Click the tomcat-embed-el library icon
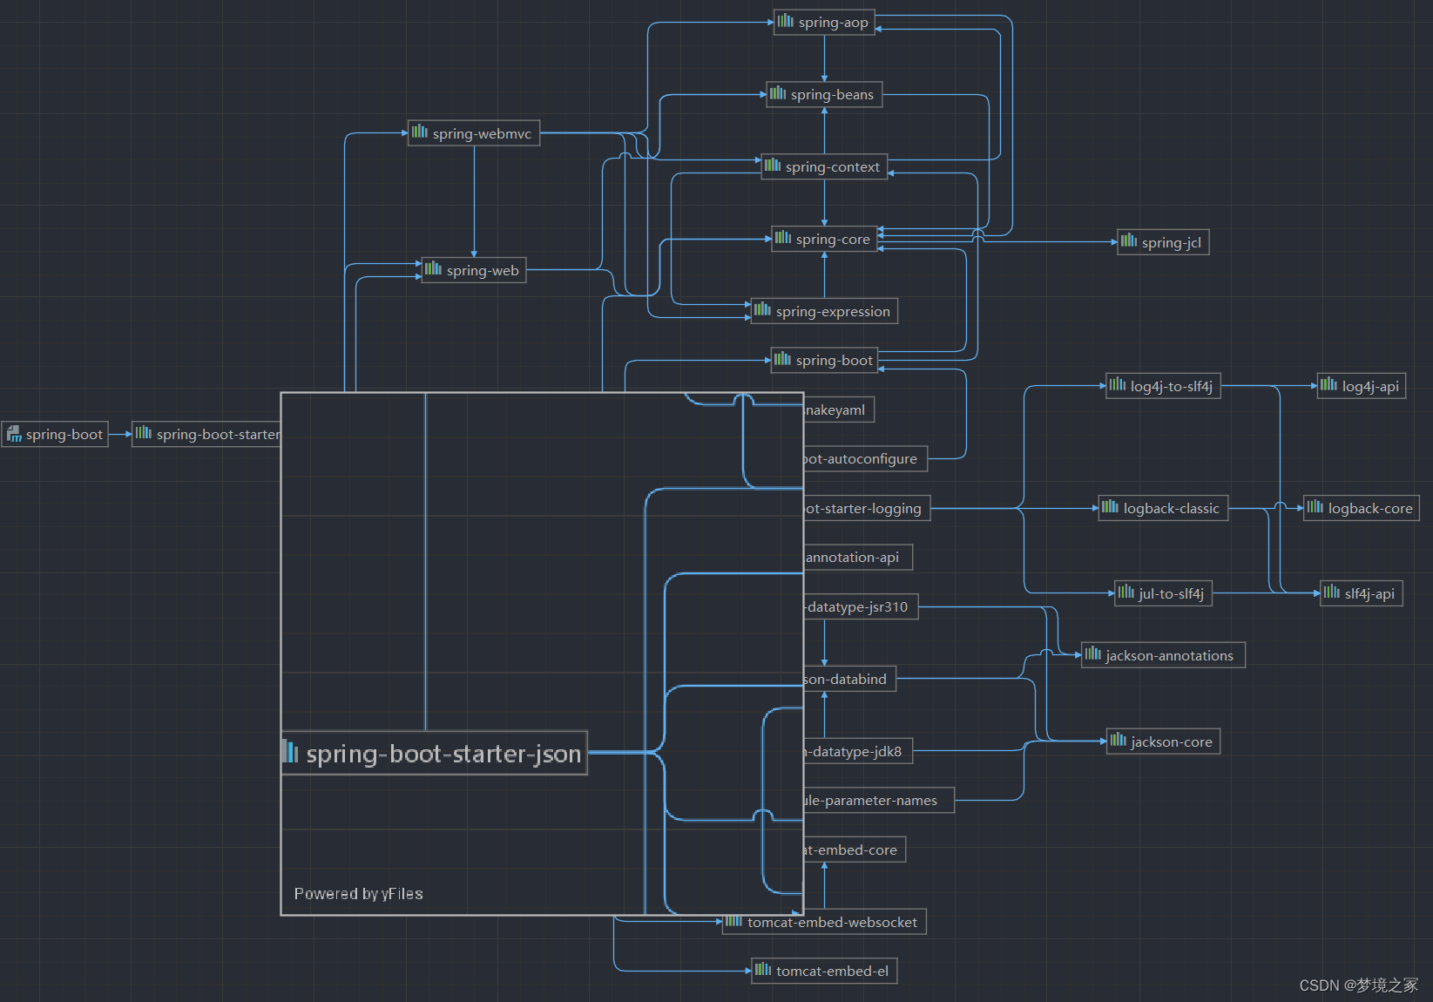 tap(763, 969)
